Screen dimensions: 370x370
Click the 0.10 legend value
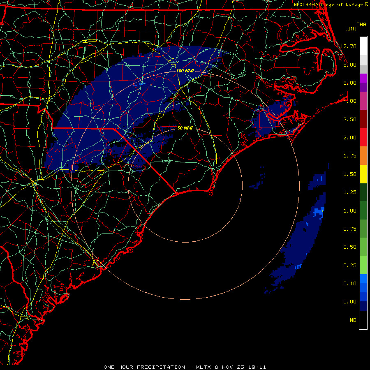click(x=350, y=284)
